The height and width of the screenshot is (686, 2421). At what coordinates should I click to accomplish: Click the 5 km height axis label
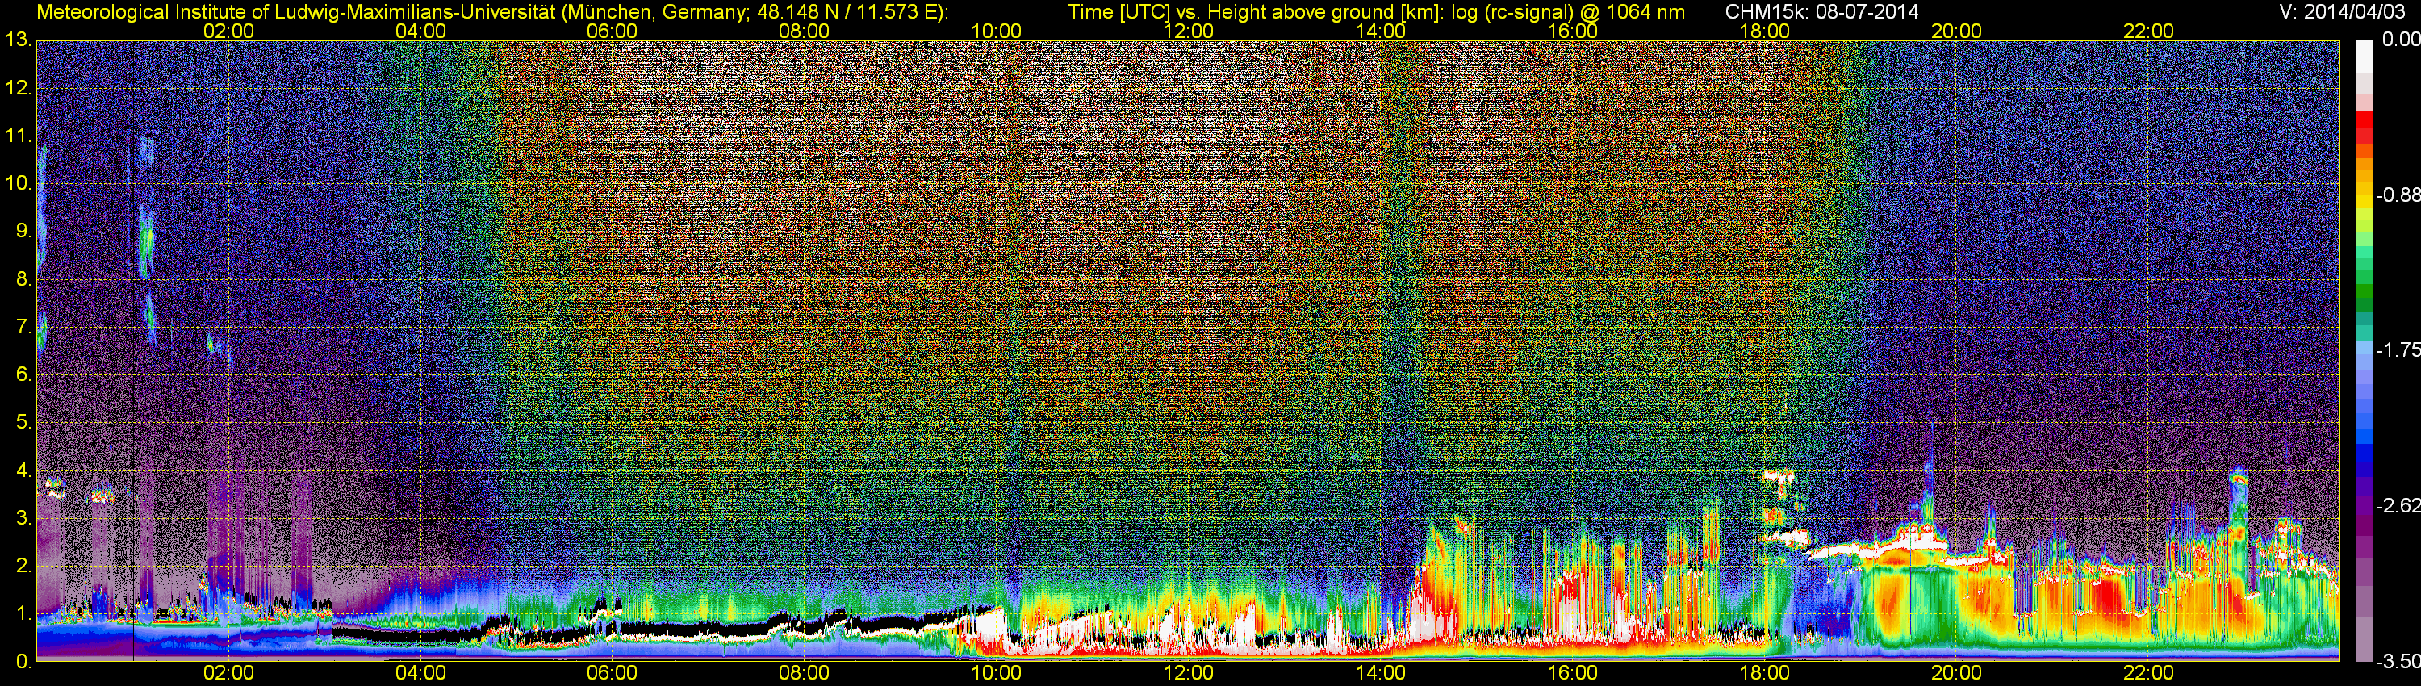23,423
